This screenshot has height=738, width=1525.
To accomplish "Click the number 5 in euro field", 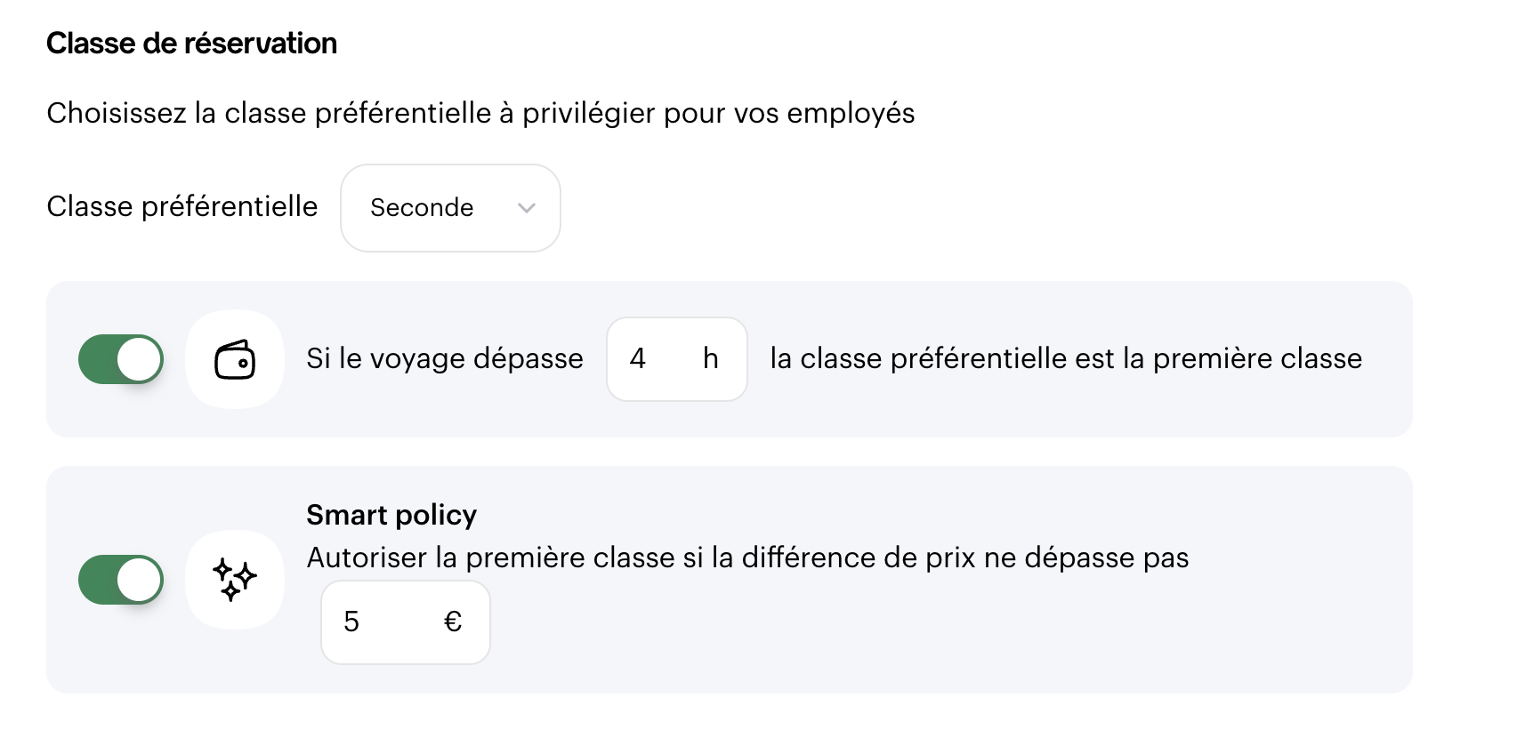I will tap(351, 622).
